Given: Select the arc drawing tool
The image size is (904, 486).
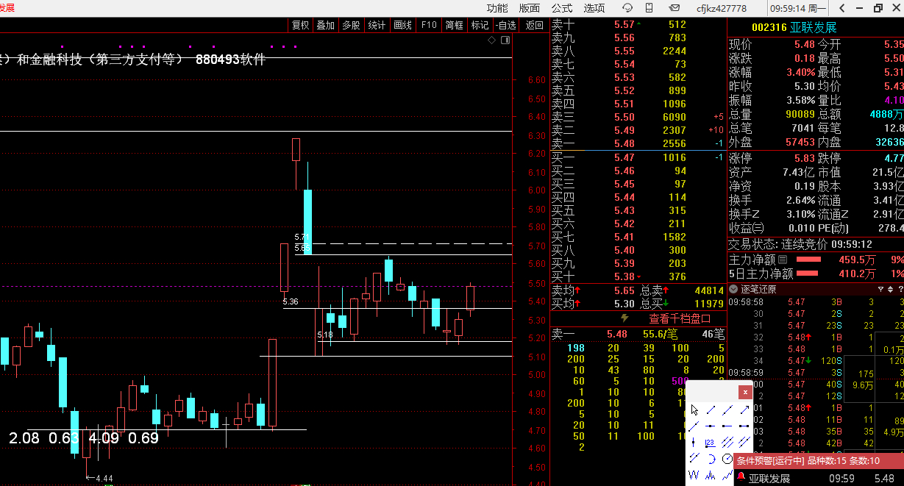Looking at the screenshot, I should pyautogui.click(x=711, y=459).
